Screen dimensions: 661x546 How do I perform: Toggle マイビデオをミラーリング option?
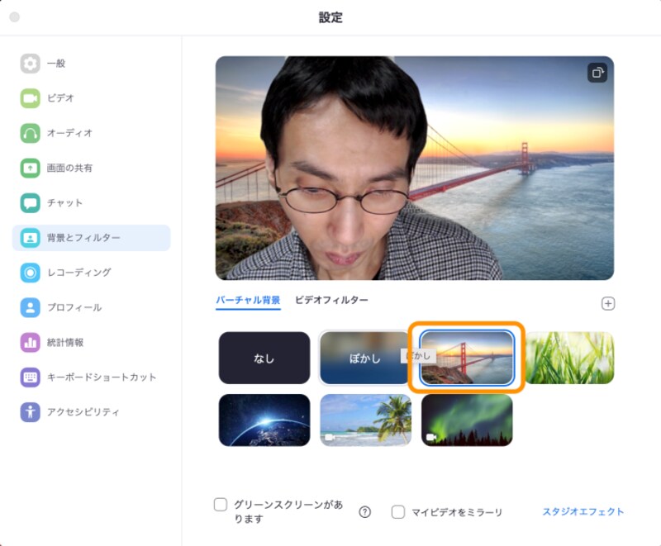click(x=398, y=512)
